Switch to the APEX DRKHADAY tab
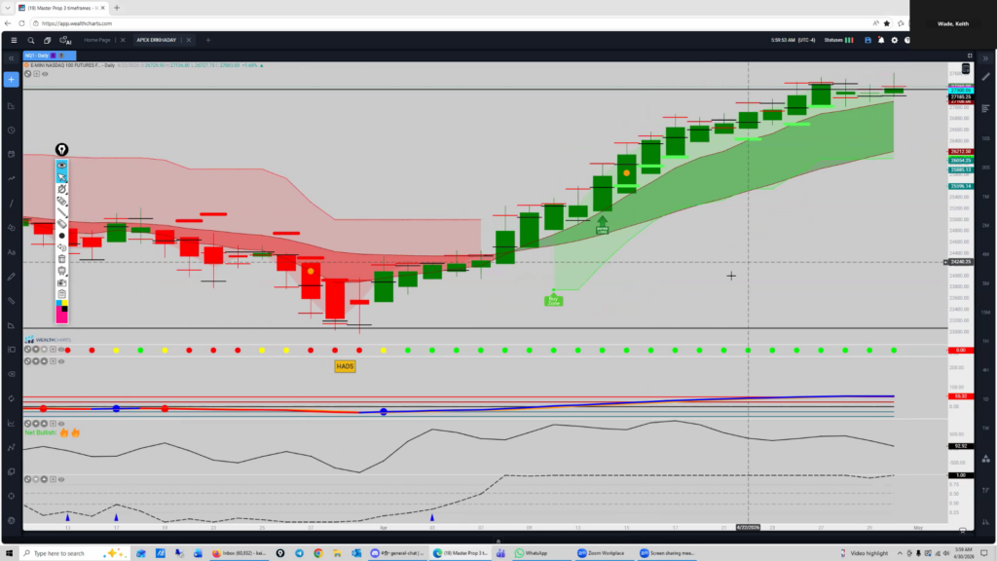This screenshot has width=997, height=561. click(157, 40)
